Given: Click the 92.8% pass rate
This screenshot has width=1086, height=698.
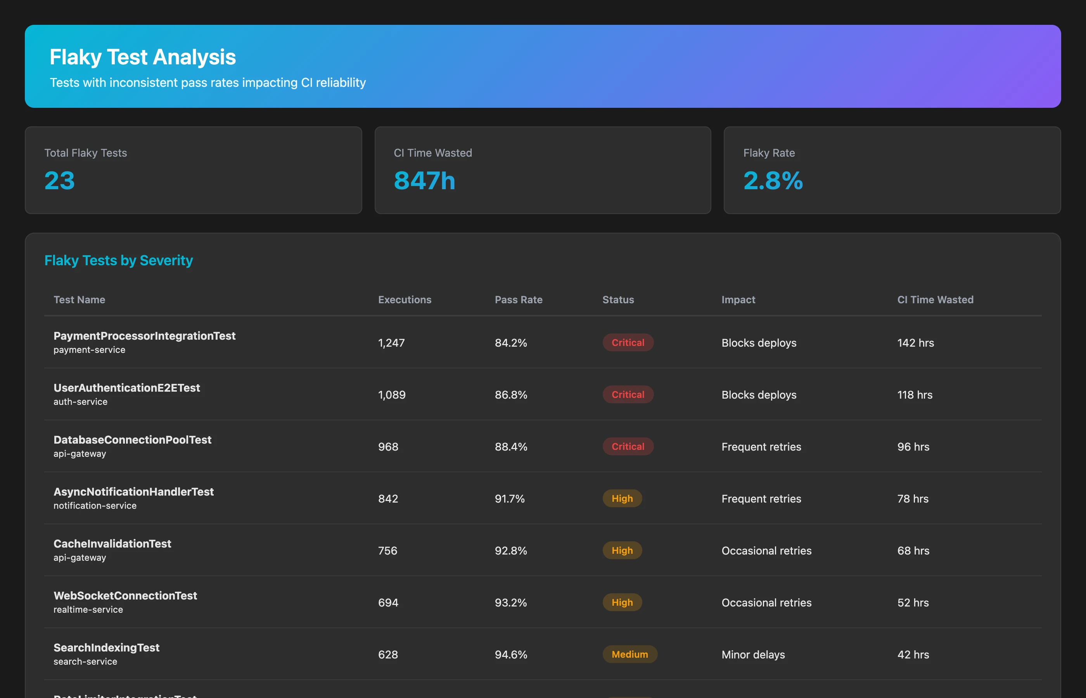Looking at the screenshot, I should click(x=511, y=551).
